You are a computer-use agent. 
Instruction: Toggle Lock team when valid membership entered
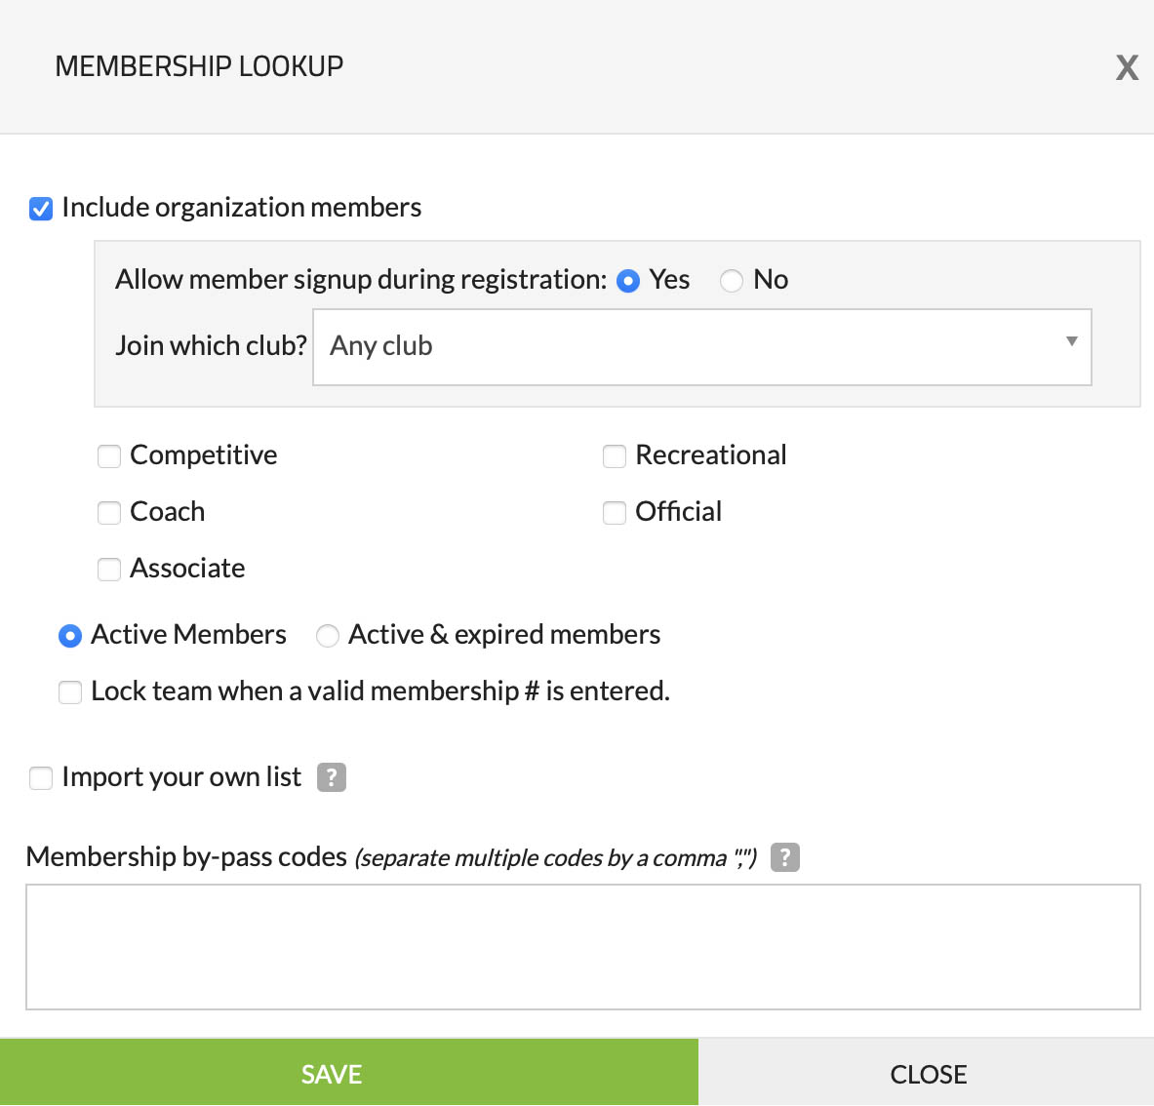(70, 692)
